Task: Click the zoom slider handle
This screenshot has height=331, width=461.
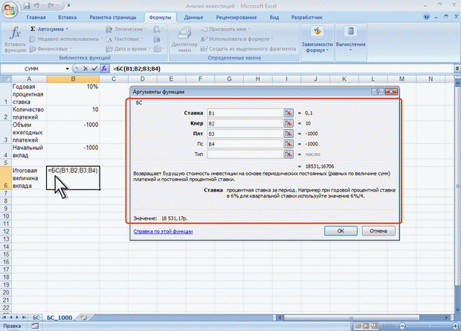Action: (429, 326)
